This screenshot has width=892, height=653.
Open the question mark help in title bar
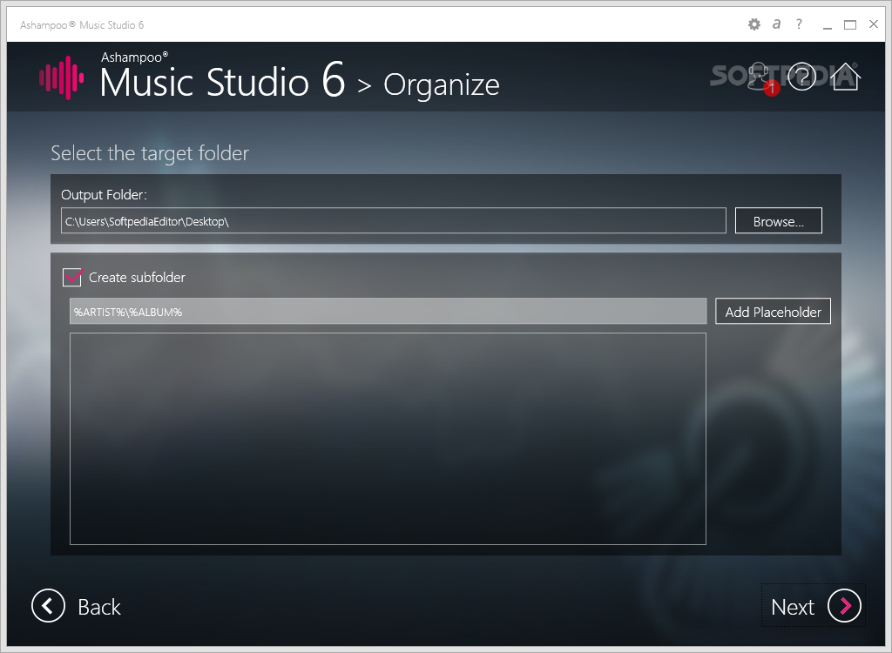pos(799,24)
